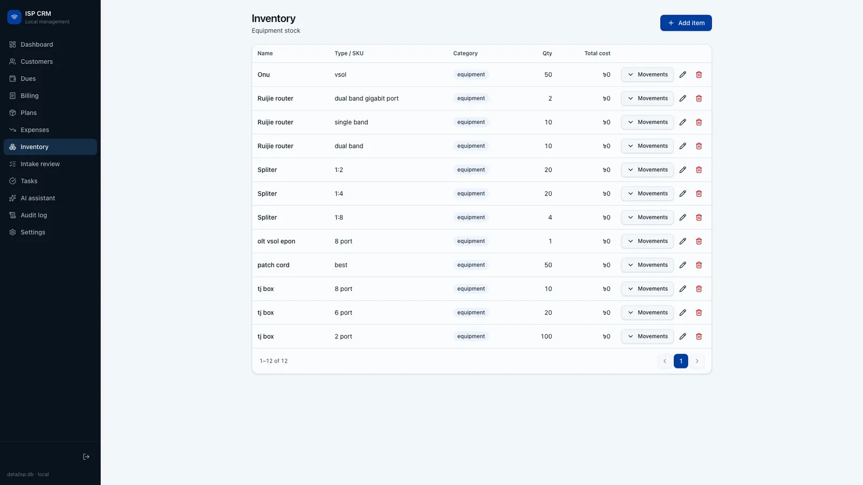The width and height of the screenshot is (863, 485).
Task: Expand Movements for tj box 6 port
Action: tap(647, 313)
